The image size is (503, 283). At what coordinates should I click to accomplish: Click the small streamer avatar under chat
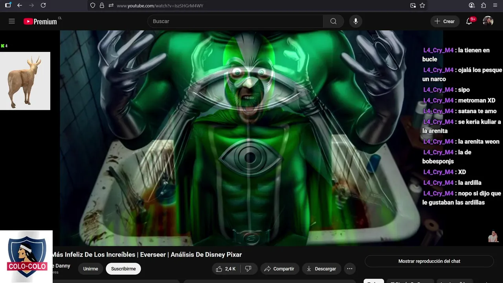[x=493, y=237]
